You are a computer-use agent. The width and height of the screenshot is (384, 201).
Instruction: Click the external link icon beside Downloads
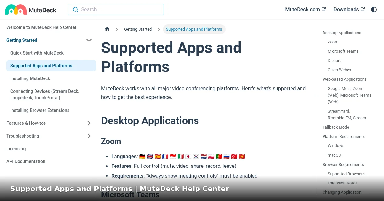(x=363, y=9)
